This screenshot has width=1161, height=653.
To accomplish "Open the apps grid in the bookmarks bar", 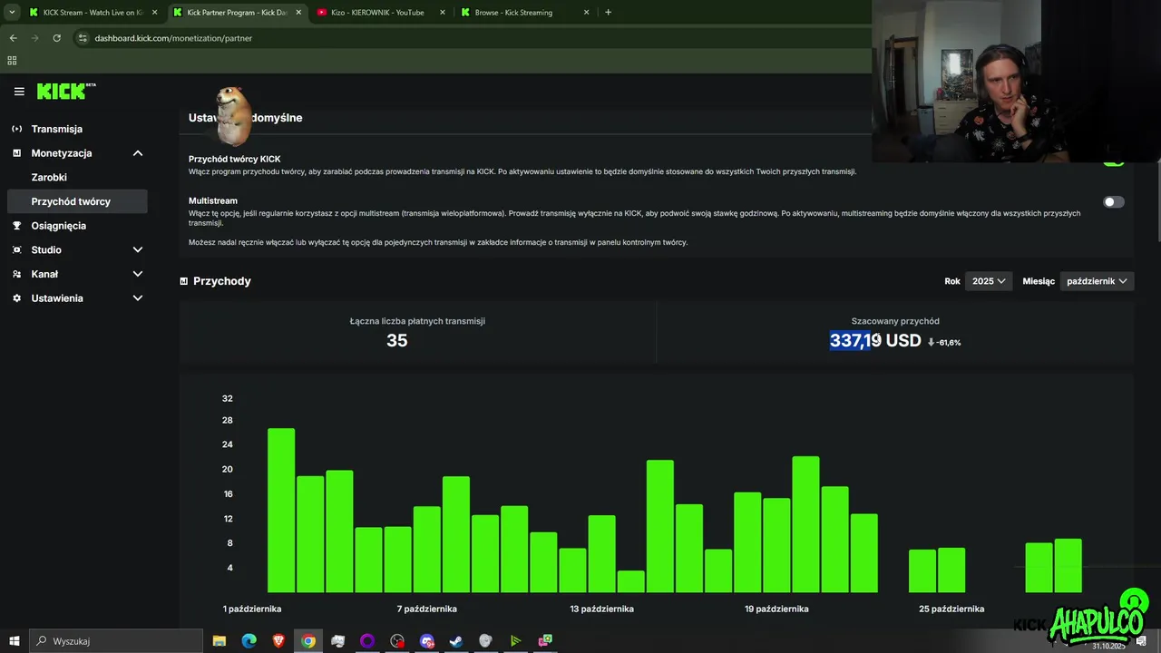I will click(x=12, y=61).
